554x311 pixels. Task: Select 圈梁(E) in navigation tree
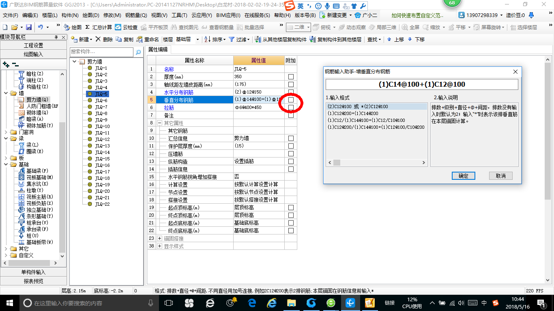click(31, 151)
